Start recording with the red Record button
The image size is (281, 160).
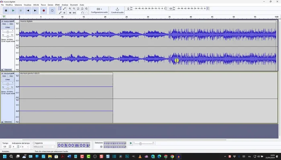point(43,10)
